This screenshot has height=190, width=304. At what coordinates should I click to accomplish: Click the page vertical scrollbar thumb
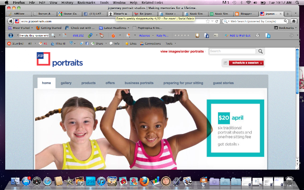(297, 71)
